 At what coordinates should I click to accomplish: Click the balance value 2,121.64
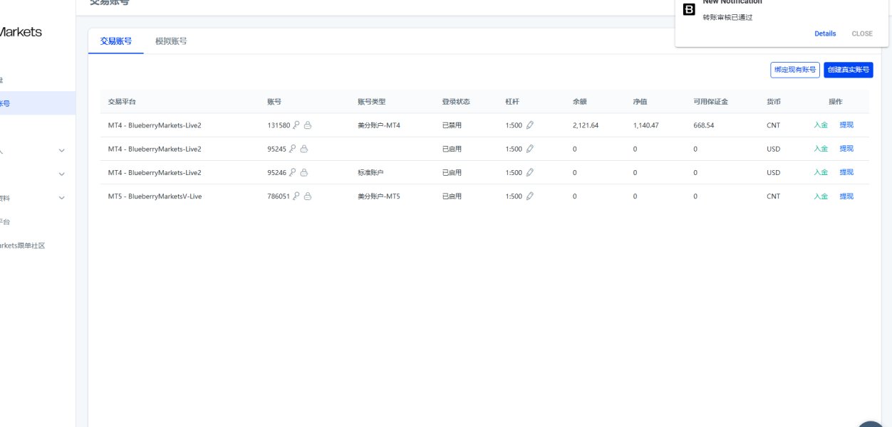[x=586, y=125]
